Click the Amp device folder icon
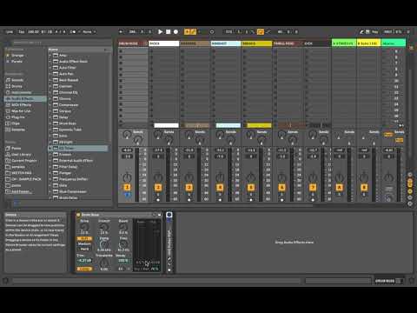This screenshot has width=417, height=313. click(x=56, y=55)
